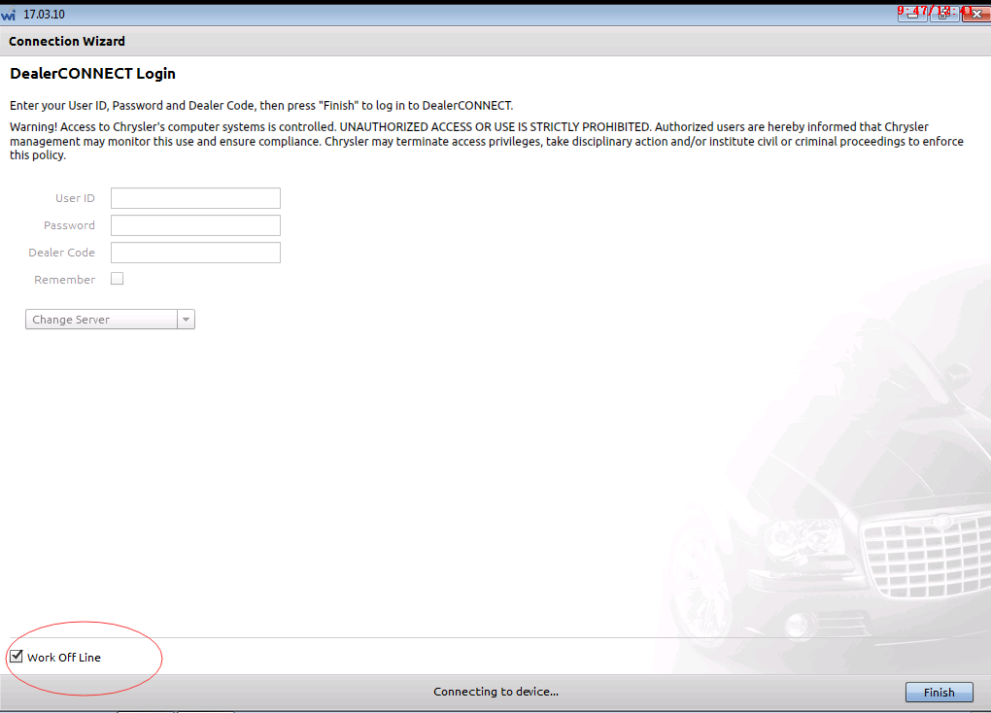Click into the User ID field
The height and width of the screenshot is (713, 991).
point(195,198)
